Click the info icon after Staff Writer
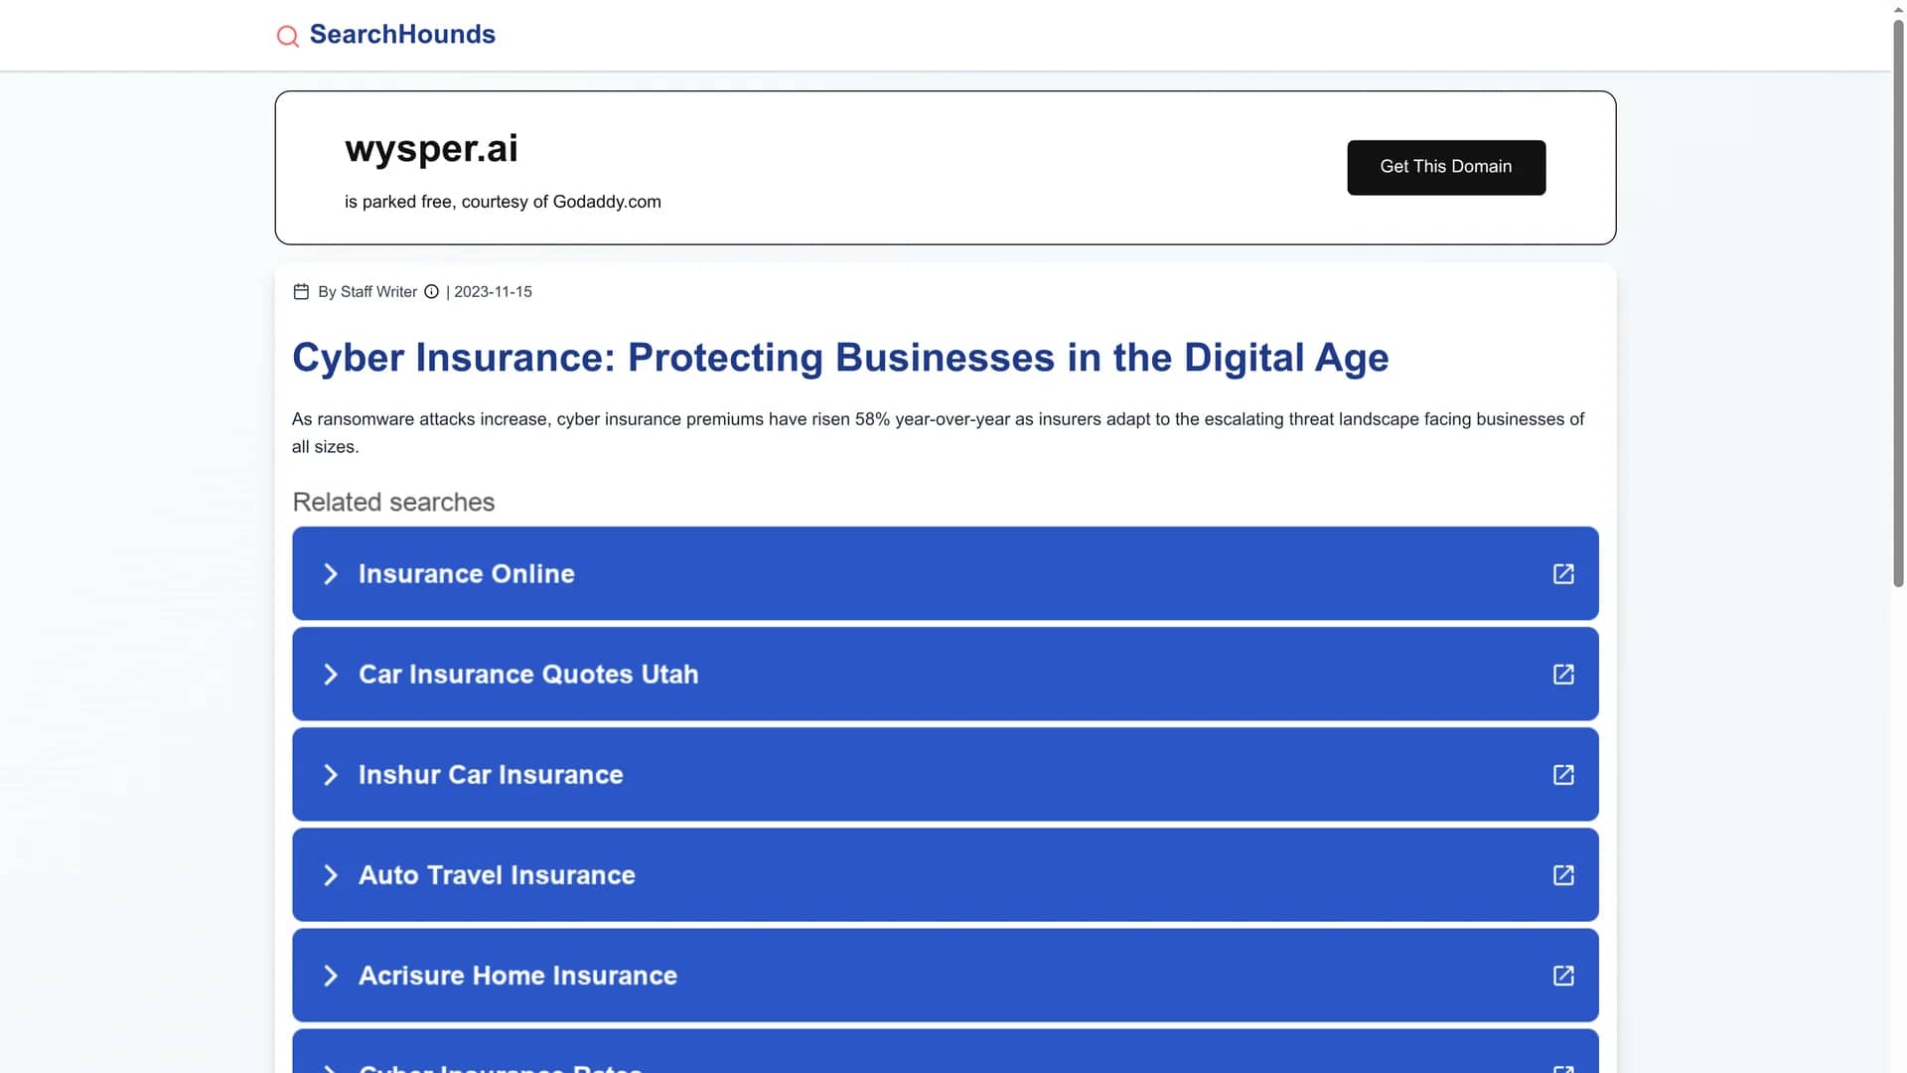The width and height of the screenshot is (1907, 1073). tap(431, 291)
